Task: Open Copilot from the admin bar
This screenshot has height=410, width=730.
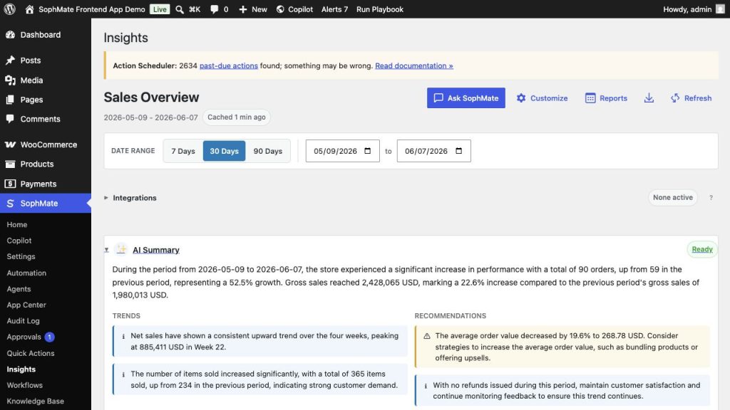Action: tap(294, 9)
